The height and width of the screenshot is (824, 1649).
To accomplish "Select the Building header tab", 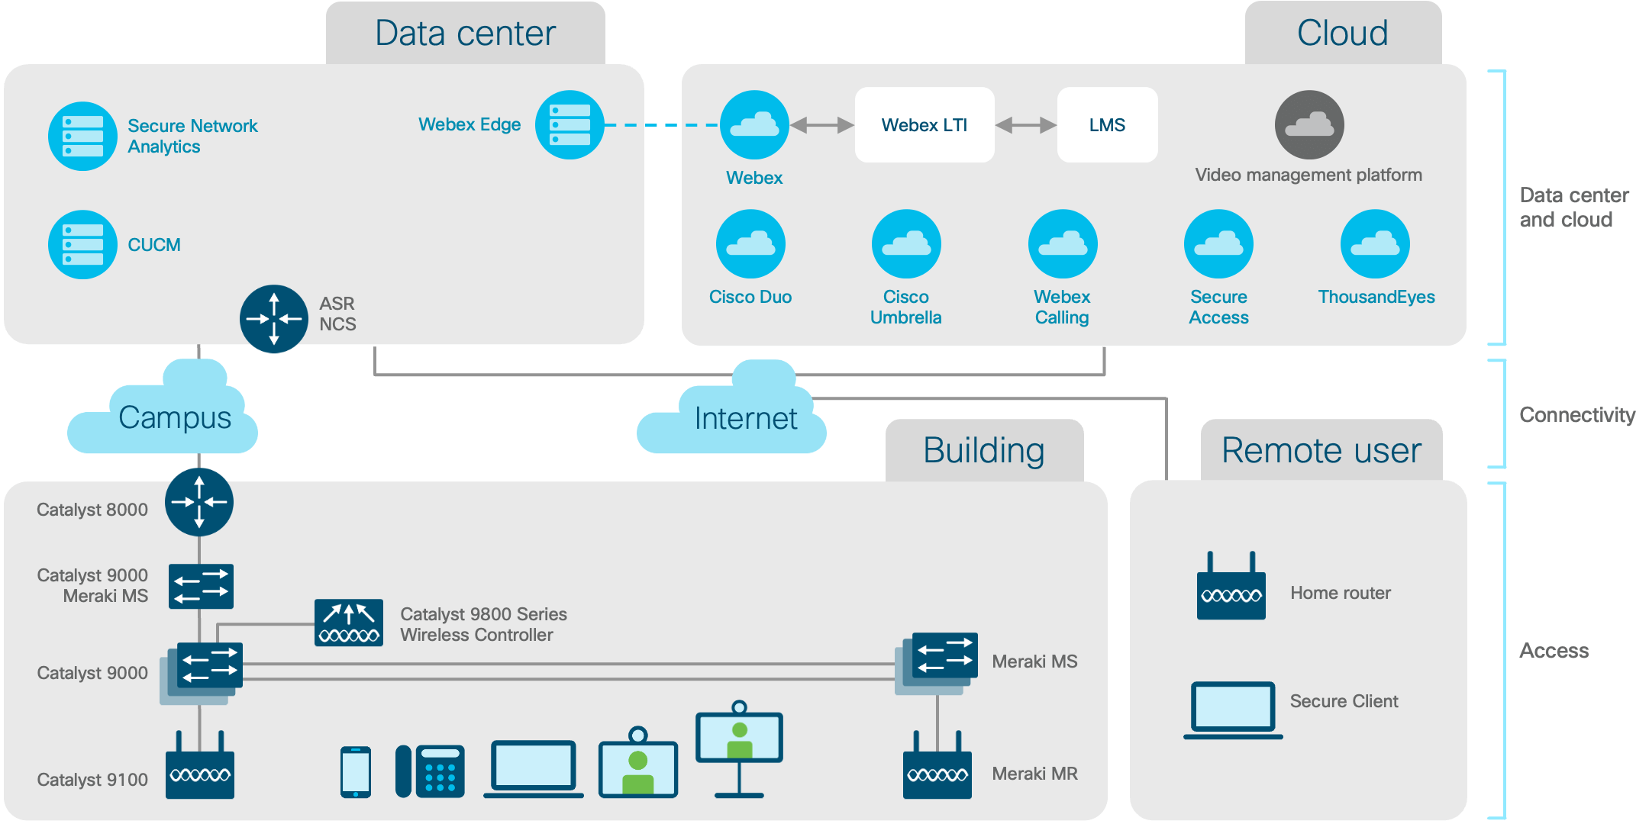I will pyautogui.click(x=984, y=450).
